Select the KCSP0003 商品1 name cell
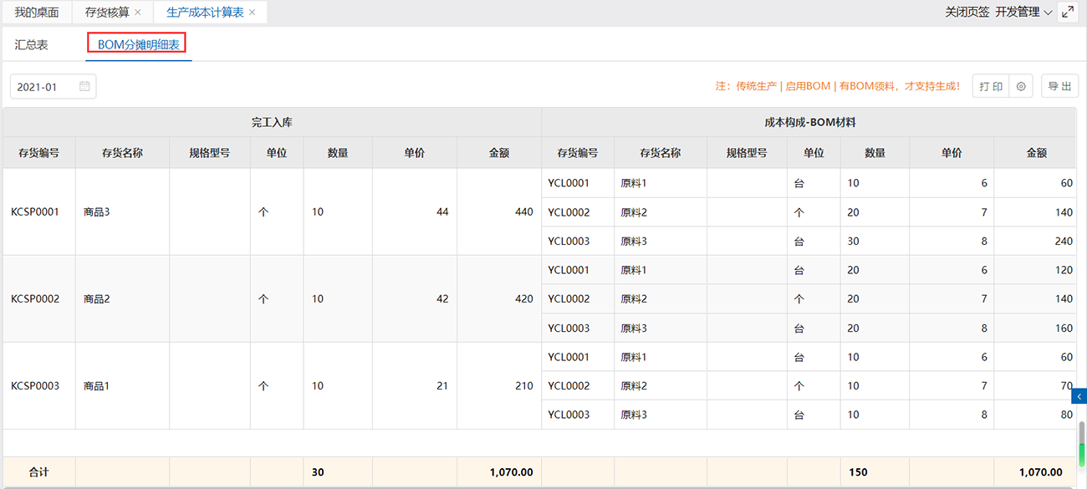Image resolution: width=1087 pixels, height=489 pixels. pos(97,386)
